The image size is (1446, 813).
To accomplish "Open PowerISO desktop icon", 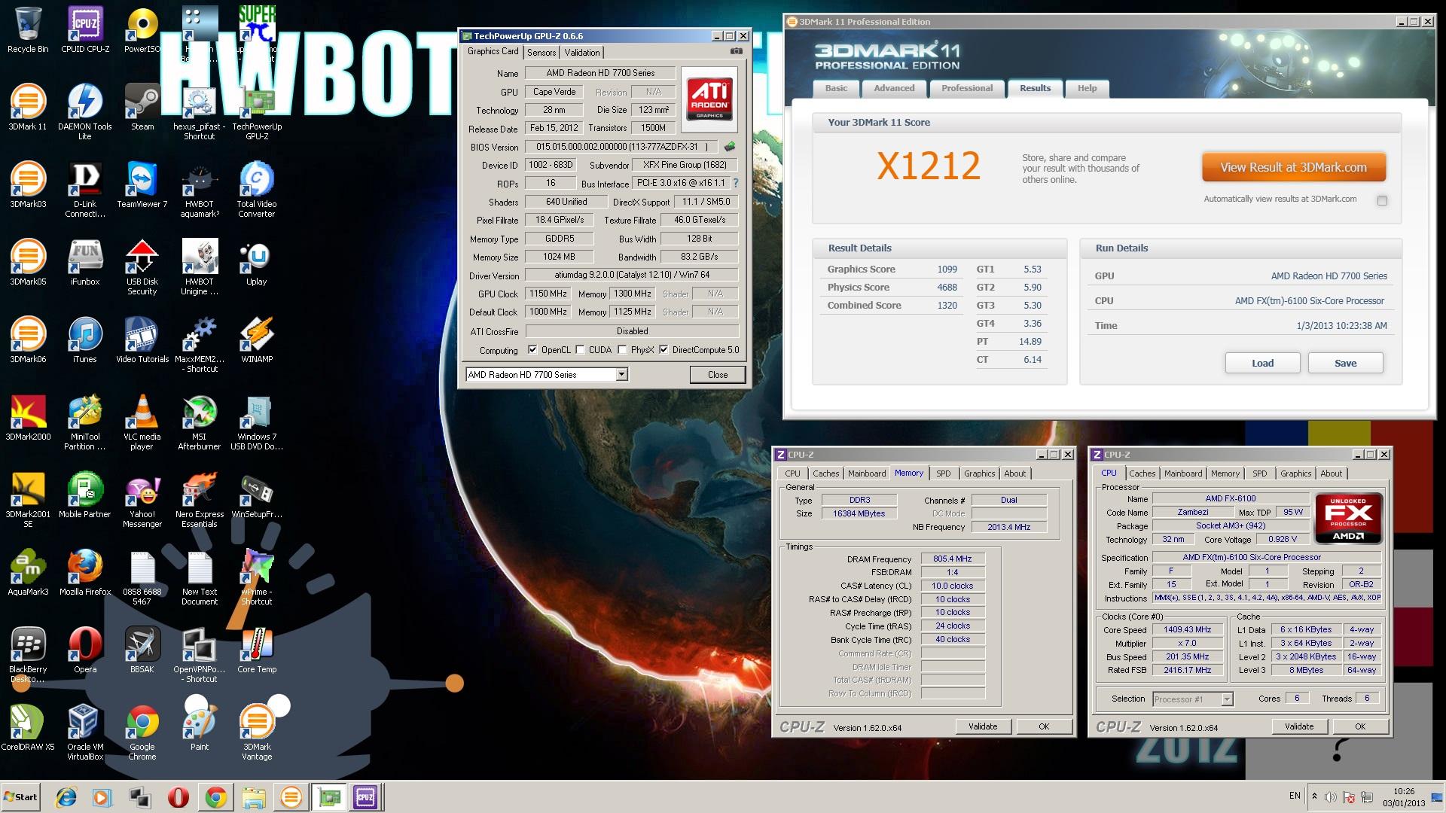I will [x=142, y=30].
